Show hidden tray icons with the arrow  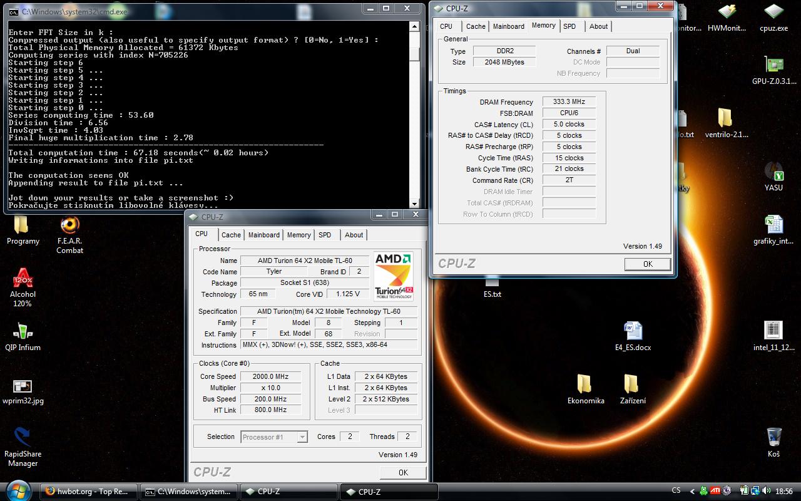[692, 492]
